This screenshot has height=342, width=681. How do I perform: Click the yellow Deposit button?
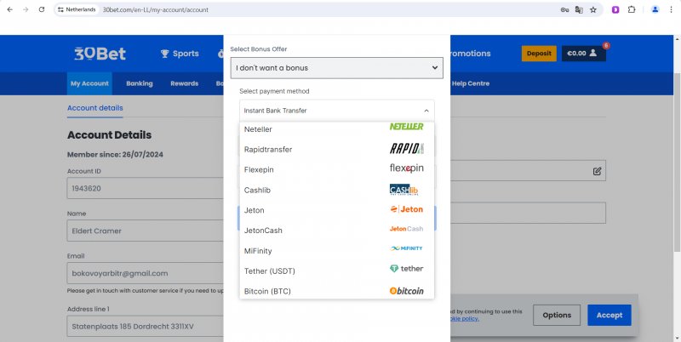point(539,54)
